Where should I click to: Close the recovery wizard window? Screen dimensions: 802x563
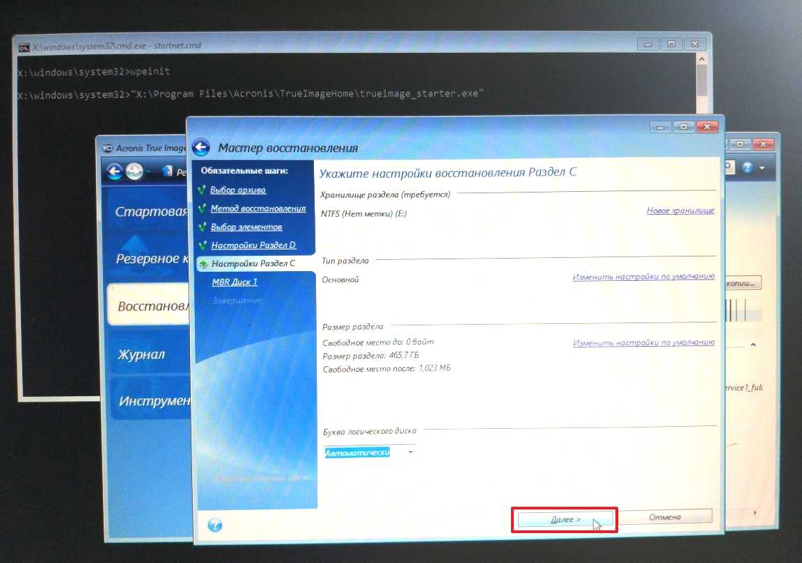(x=707, y=127)
